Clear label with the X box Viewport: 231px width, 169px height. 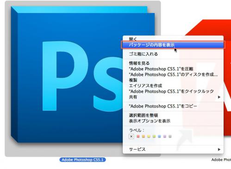(x=131, y=137)
